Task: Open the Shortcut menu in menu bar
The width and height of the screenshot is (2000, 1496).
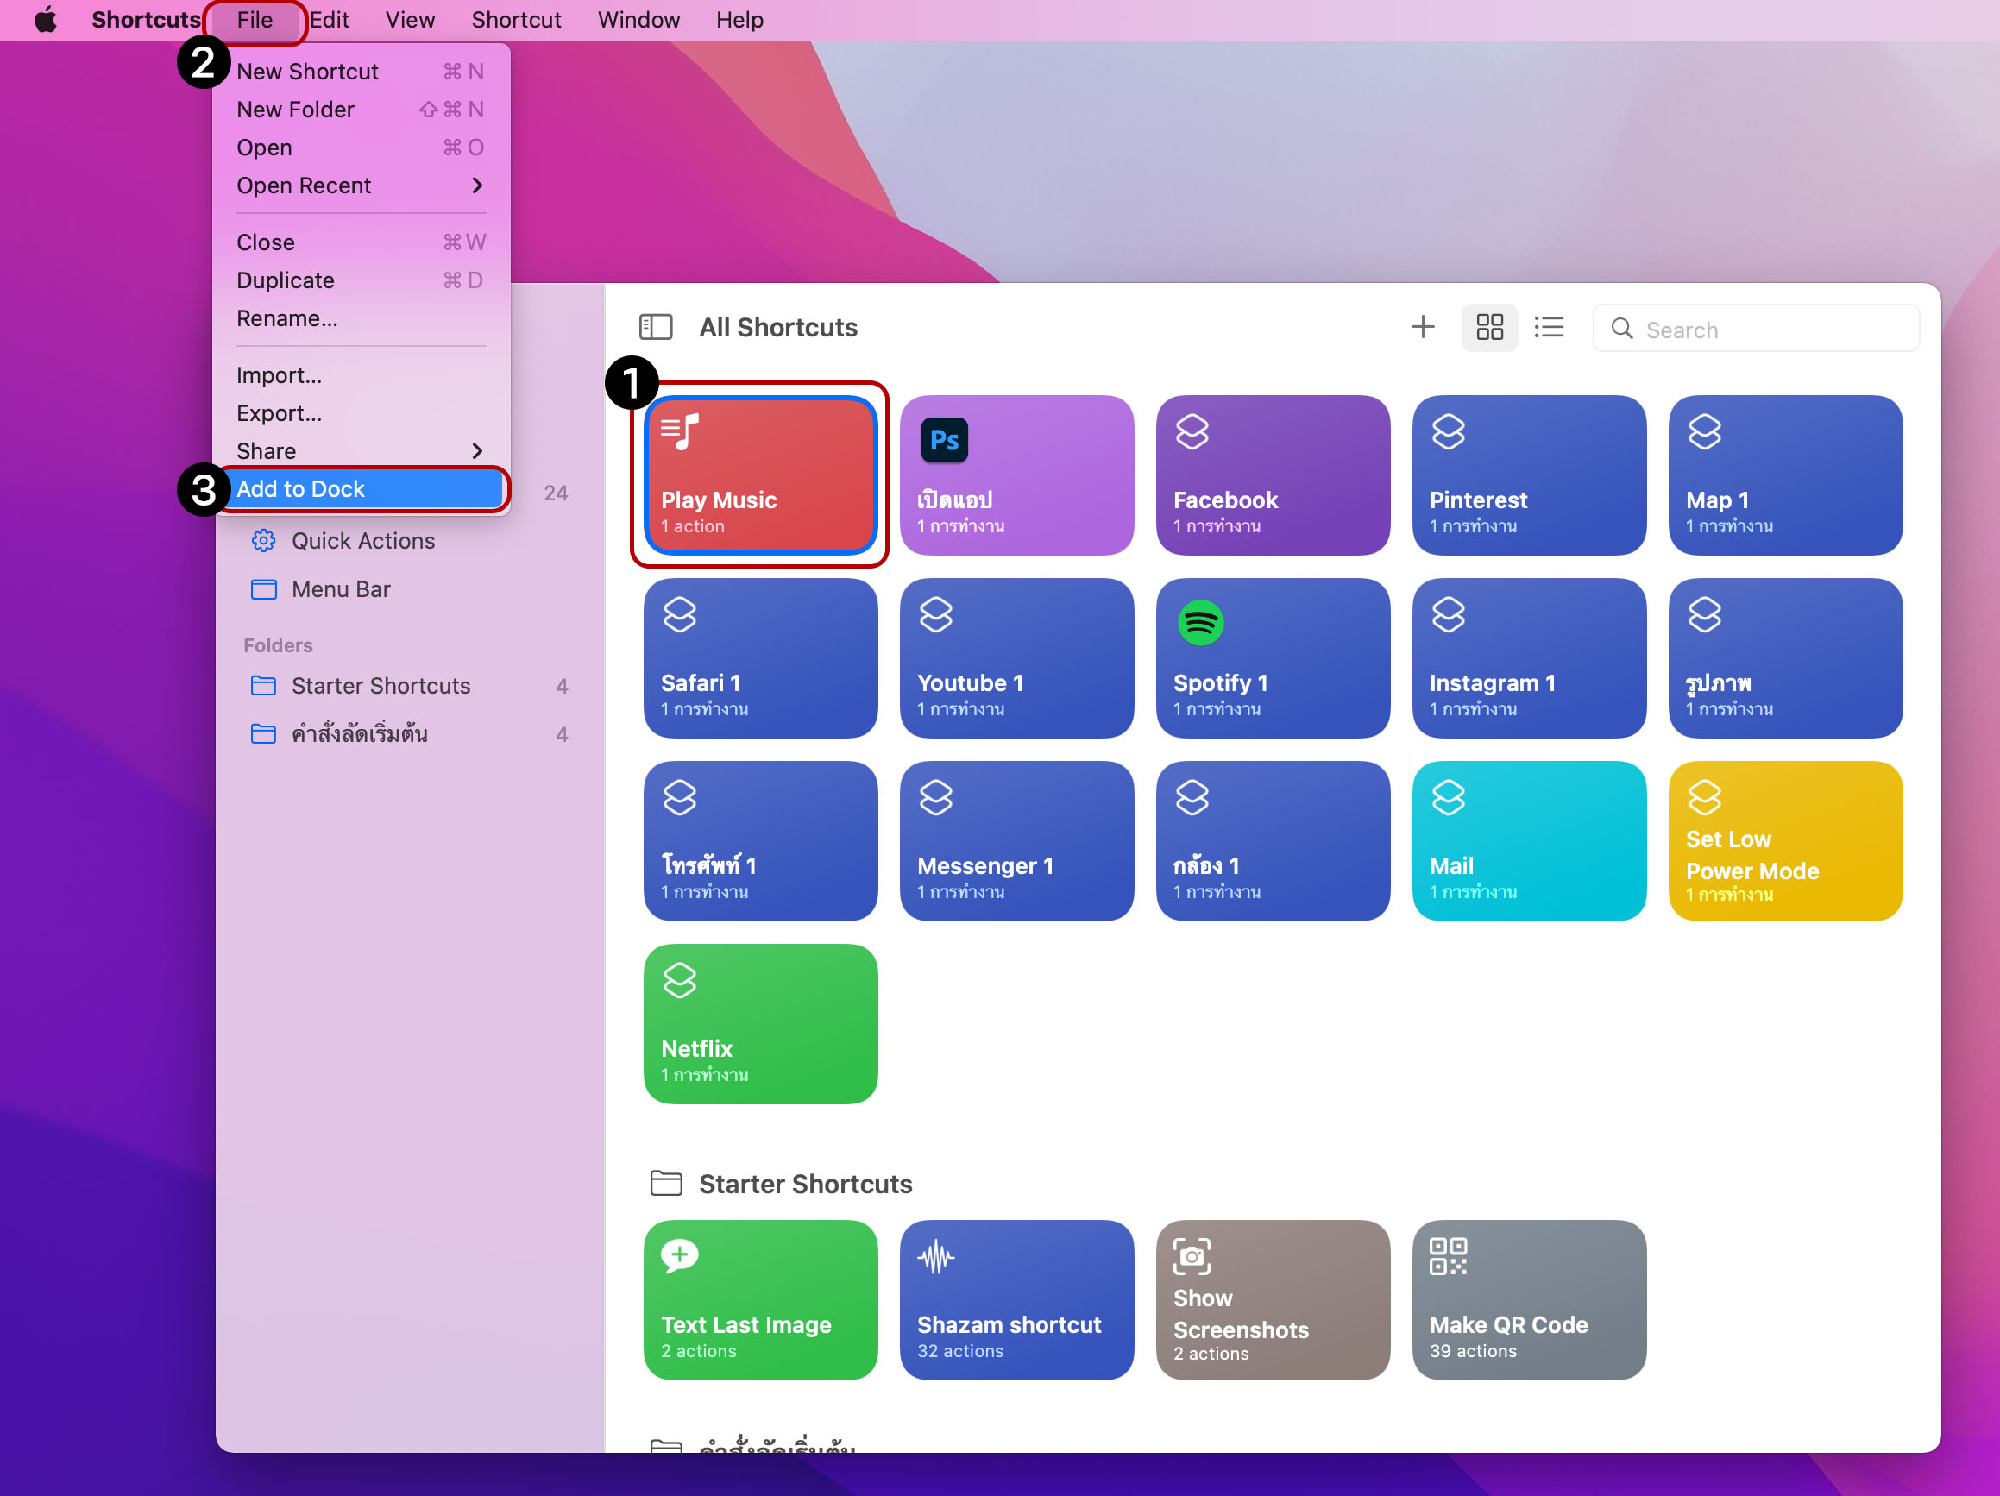Action: point(515,20)
